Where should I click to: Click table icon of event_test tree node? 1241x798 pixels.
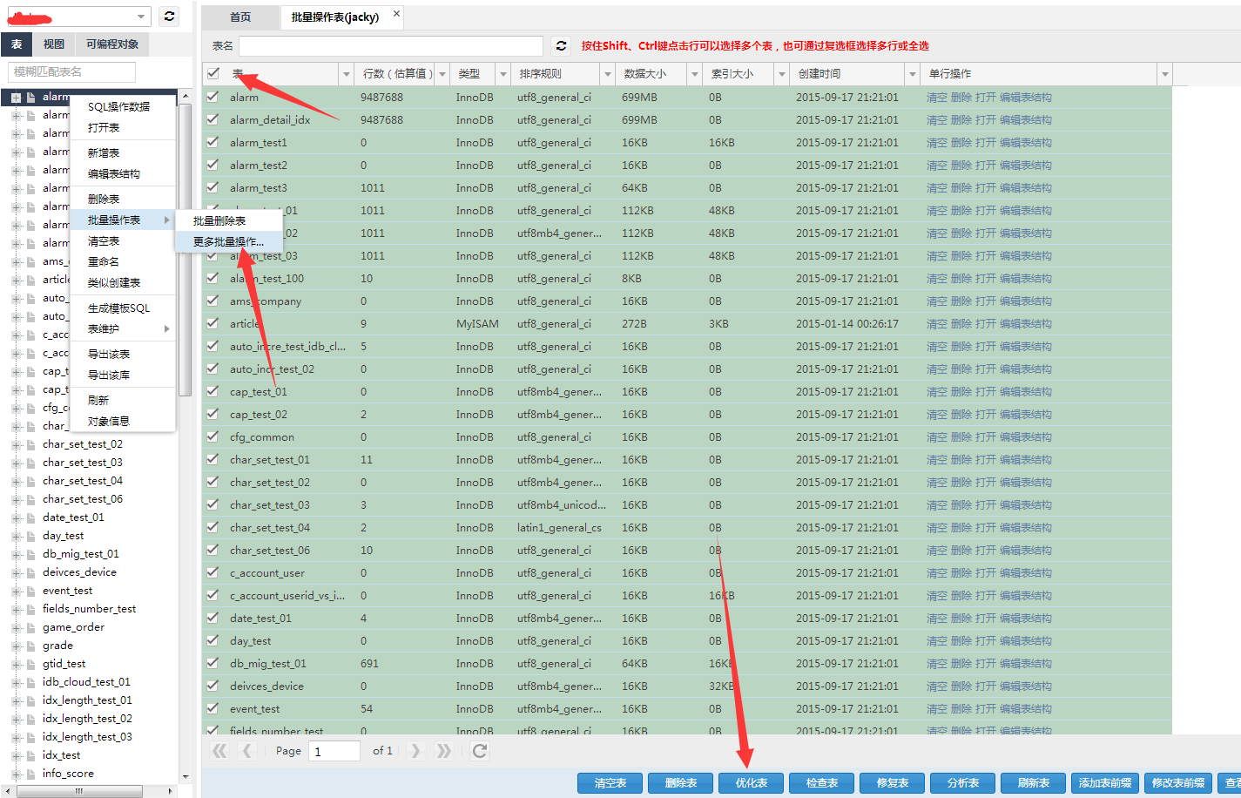31,591
